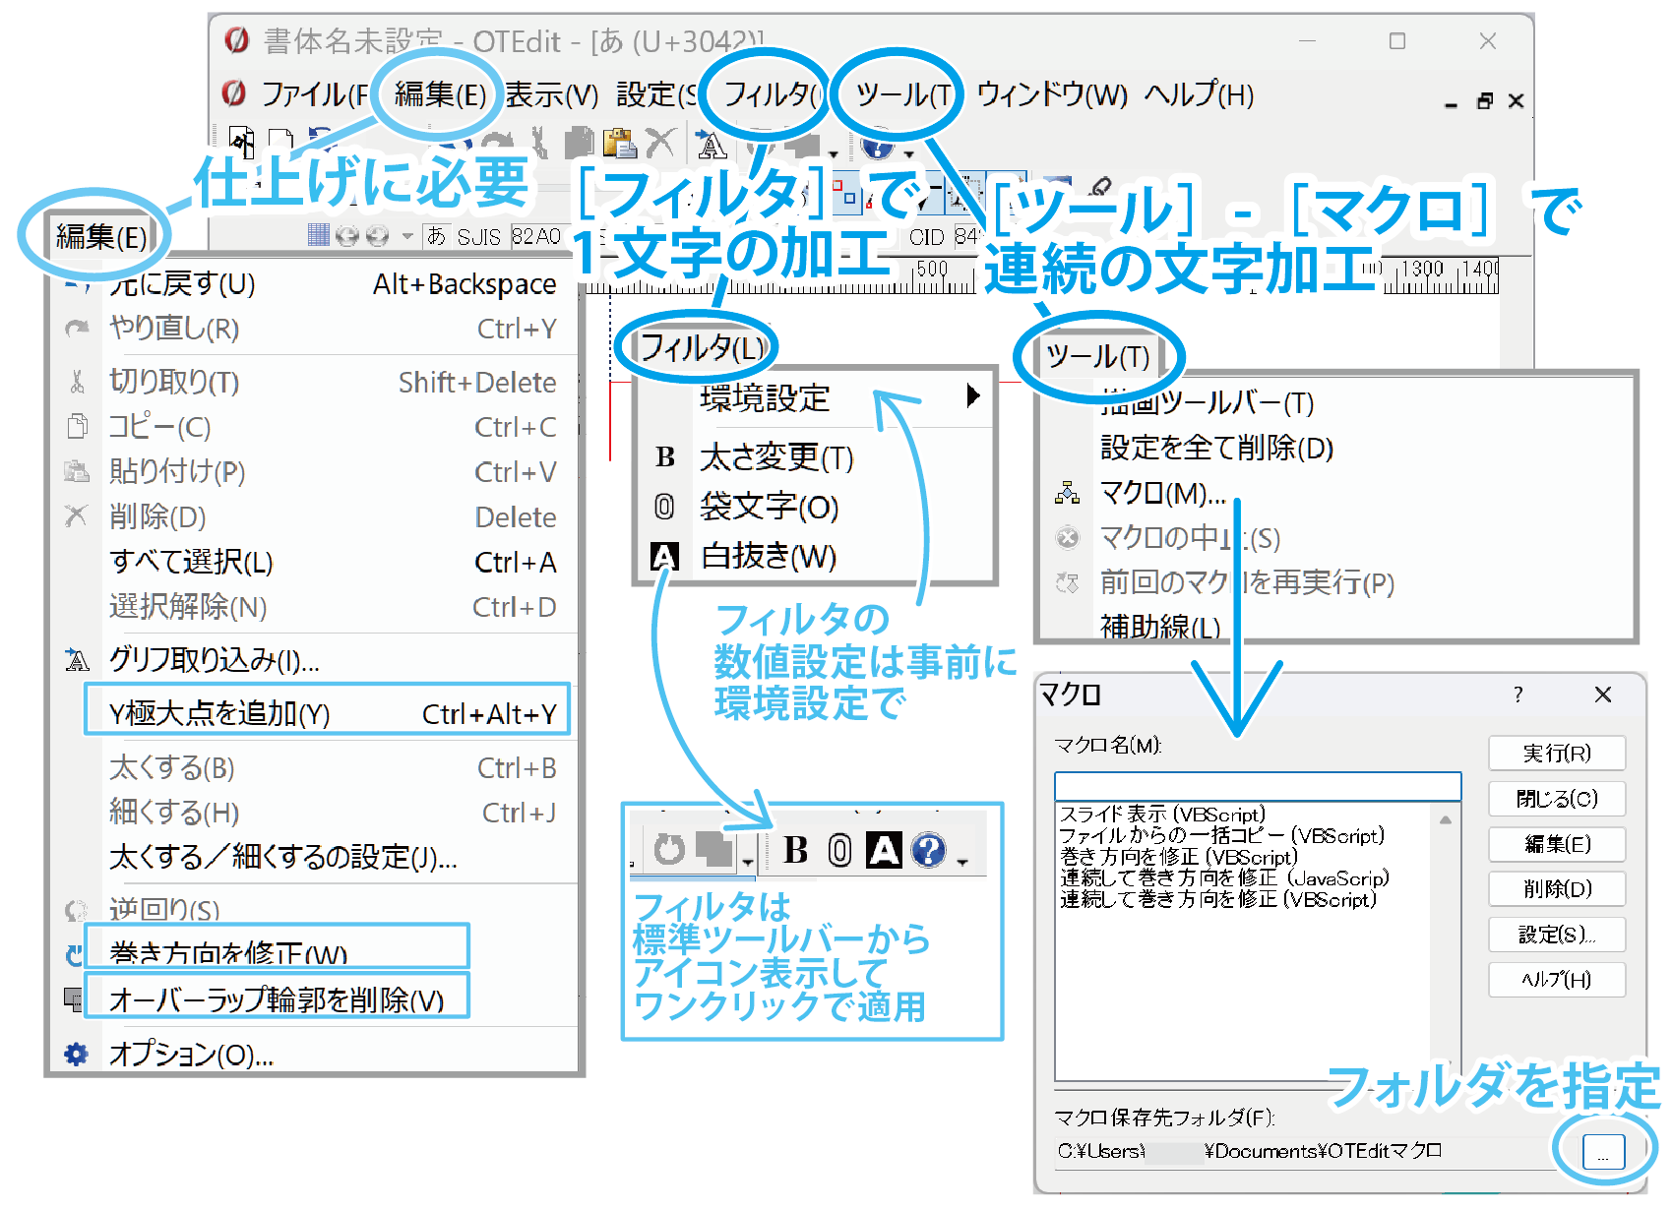This screenshot has height=1209, width=1673.
Task: Expand the 環境設定 submenu arrow
Action: [x=972, y=396]
